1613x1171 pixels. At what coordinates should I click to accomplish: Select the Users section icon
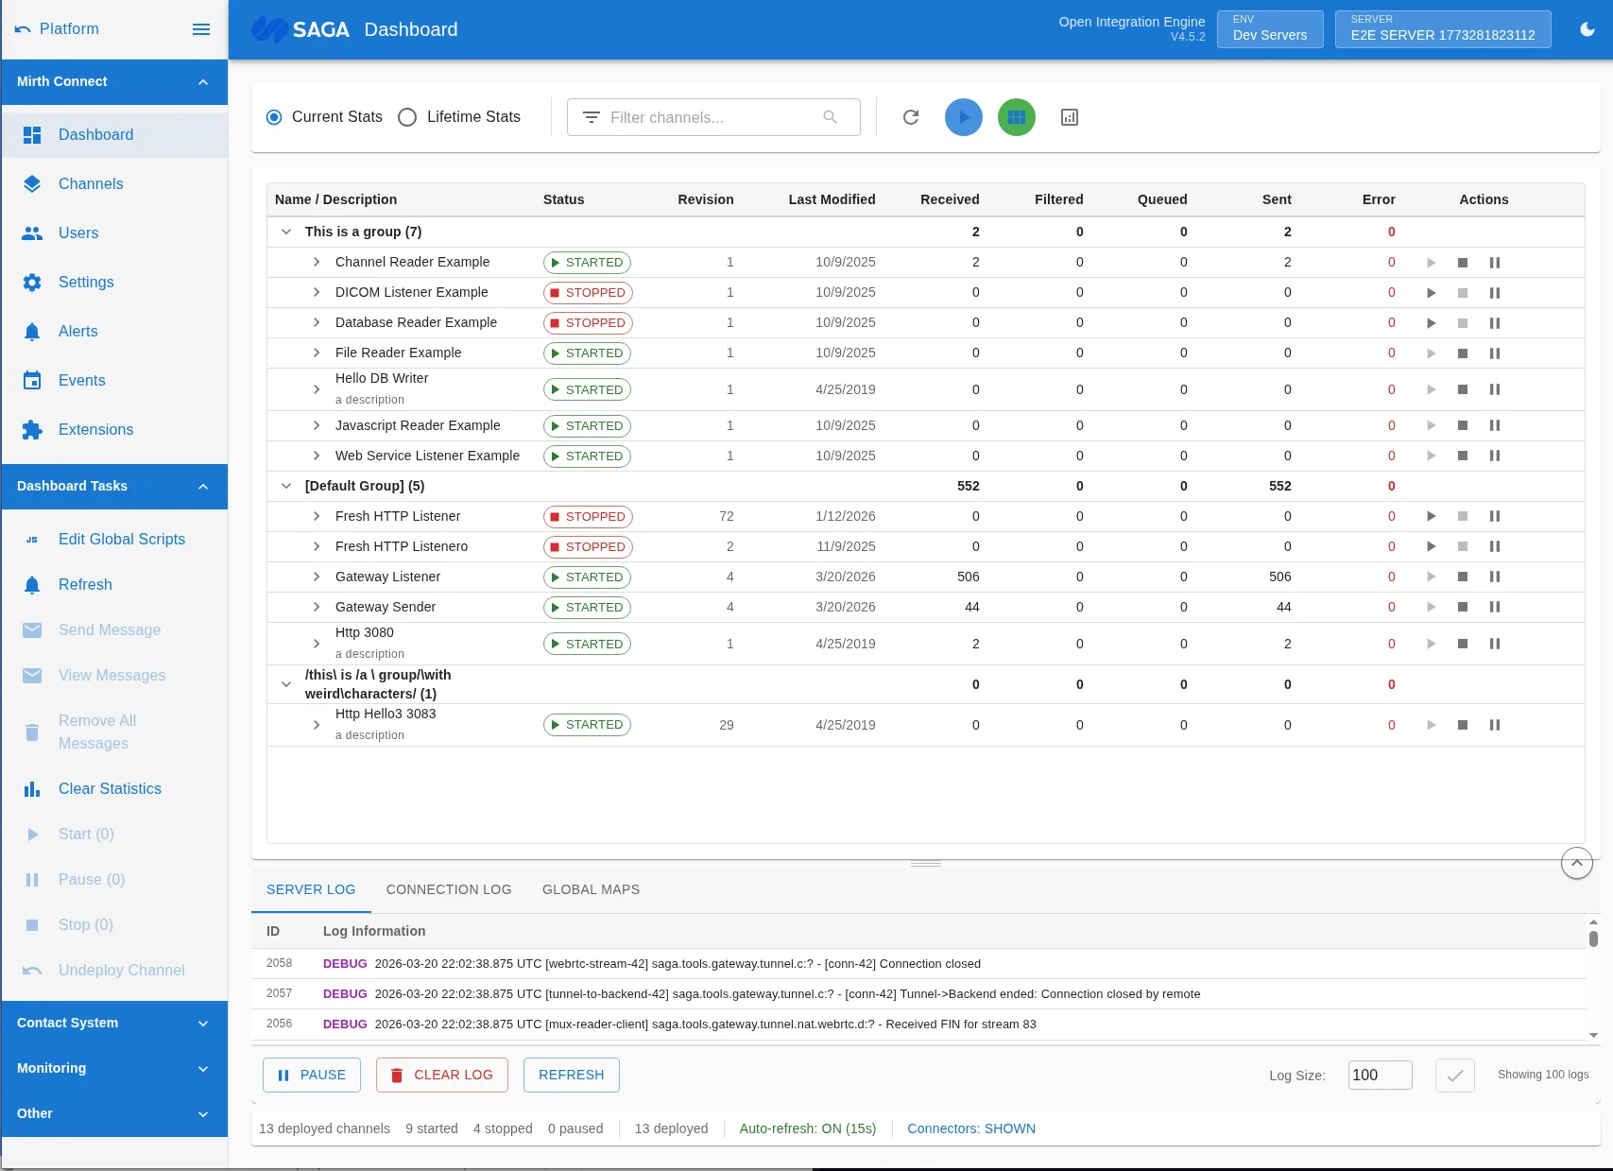point(32,232)
